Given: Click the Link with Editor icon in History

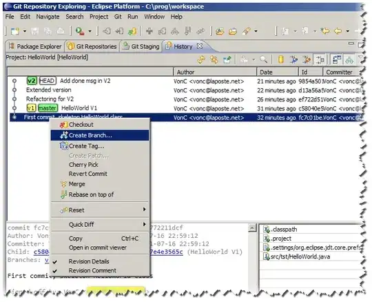Looking at the screenshot, I should 214,59.
